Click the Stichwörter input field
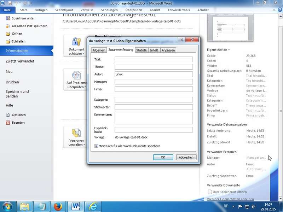 154,107
